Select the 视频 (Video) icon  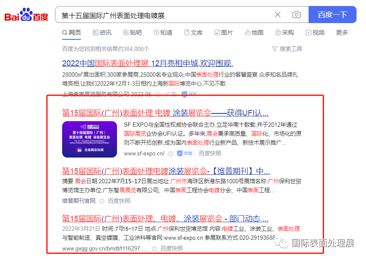[x=315, y=32]
